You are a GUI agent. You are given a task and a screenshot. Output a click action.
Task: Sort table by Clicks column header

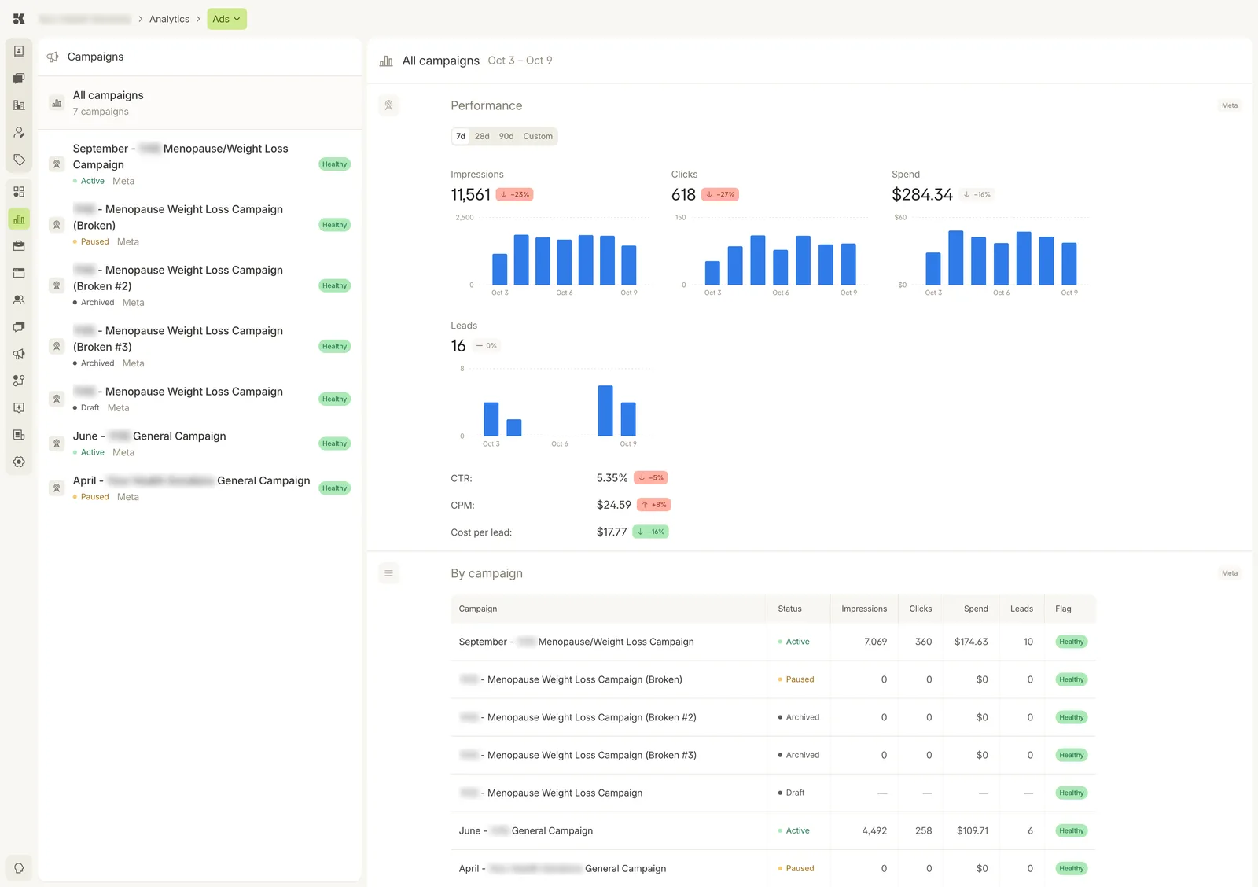921,609
